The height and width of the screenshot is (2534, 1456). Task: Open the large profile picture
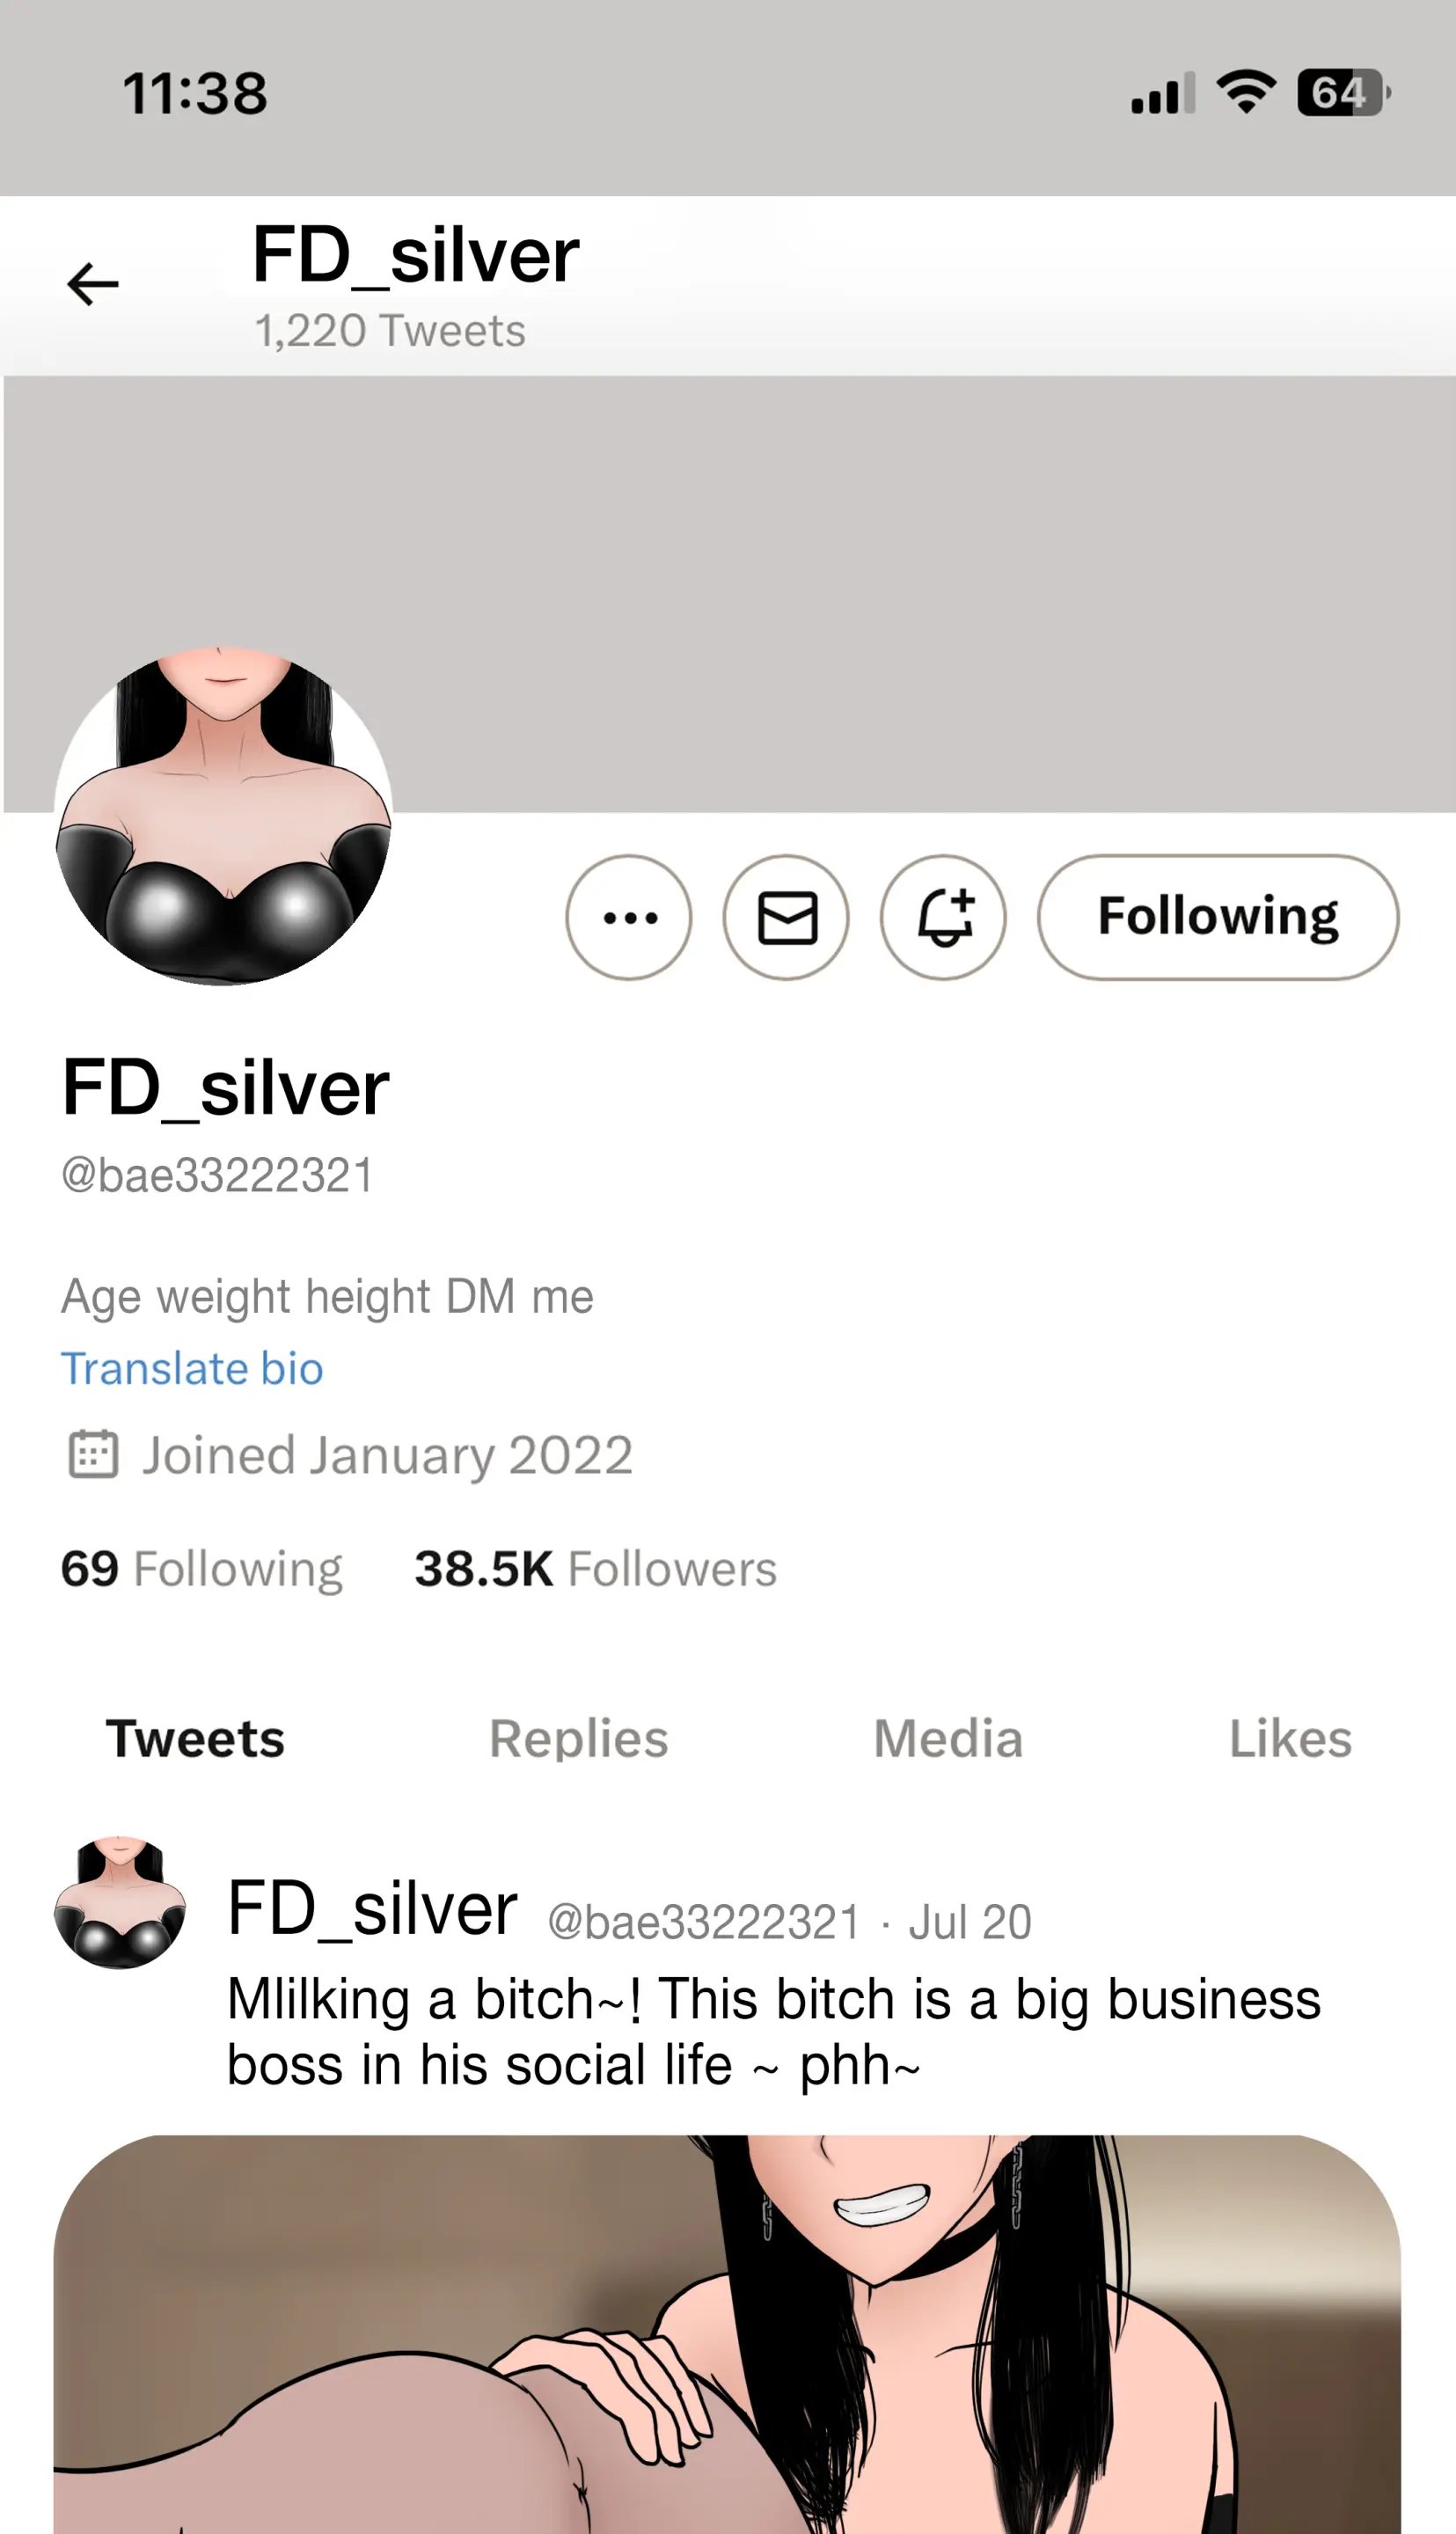223,816
